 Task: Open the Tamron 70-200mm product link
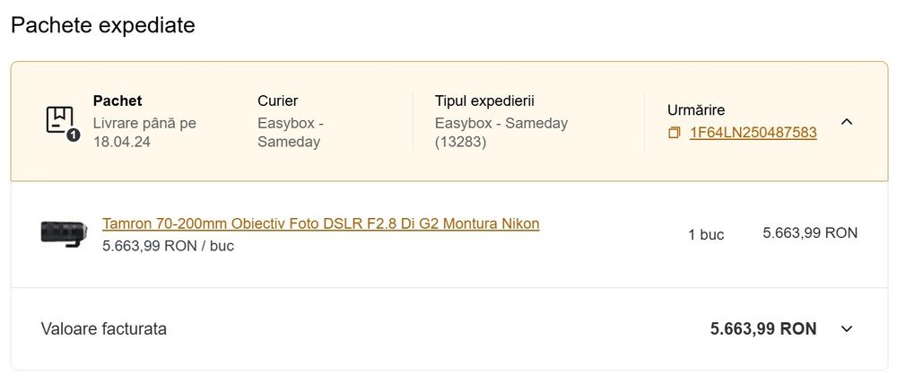(321, 223)
